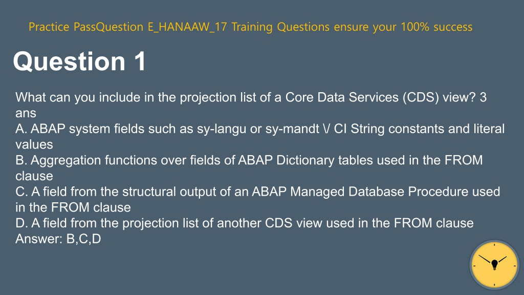This screenshot has width=524, height=295.
Task: Click the yellow clock lightbulb icon
Action: click(494, 265)
